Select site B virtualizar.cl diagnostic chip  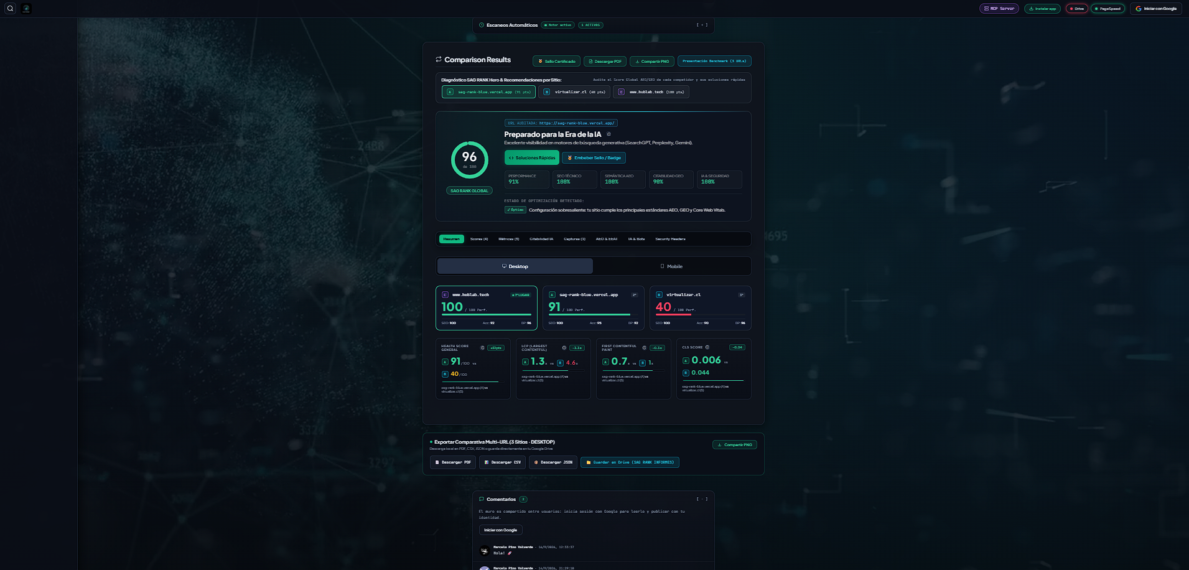point(574,92)
